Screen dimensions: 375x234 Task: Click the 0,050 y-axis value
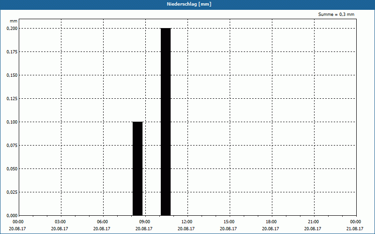[x=12, y=168]
